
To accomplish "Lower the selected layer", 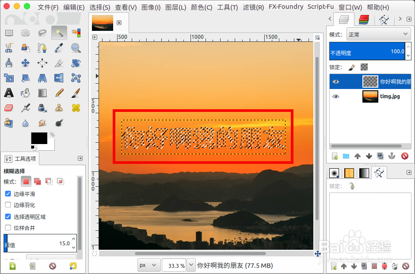I will click(369, 156).
